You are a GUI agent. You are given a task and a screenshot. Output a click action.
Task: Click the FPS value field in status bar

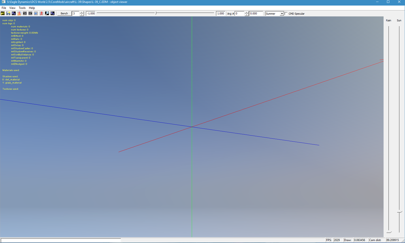(338, 240)
